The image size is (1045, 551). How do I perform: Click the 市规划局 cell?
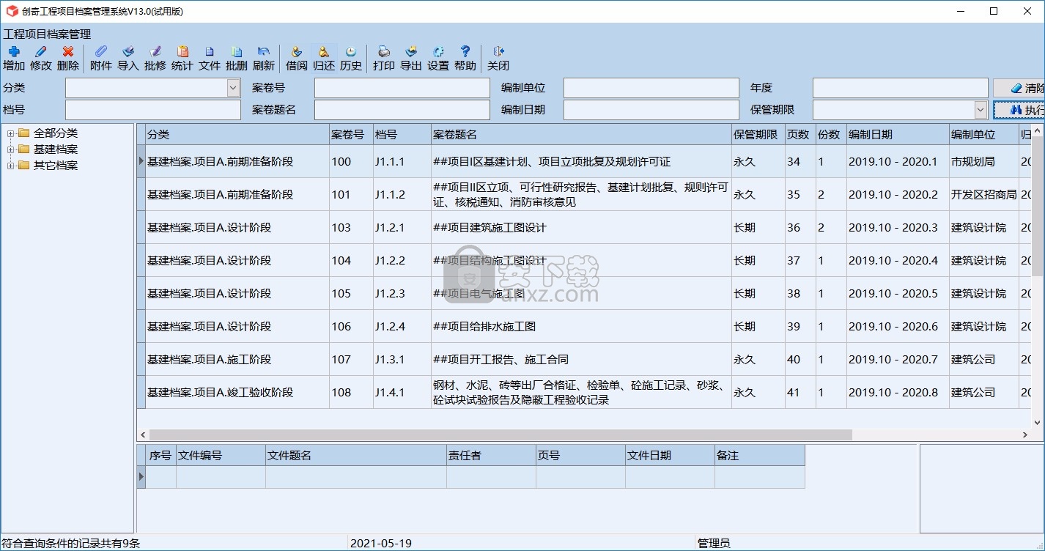pos(984,162)
